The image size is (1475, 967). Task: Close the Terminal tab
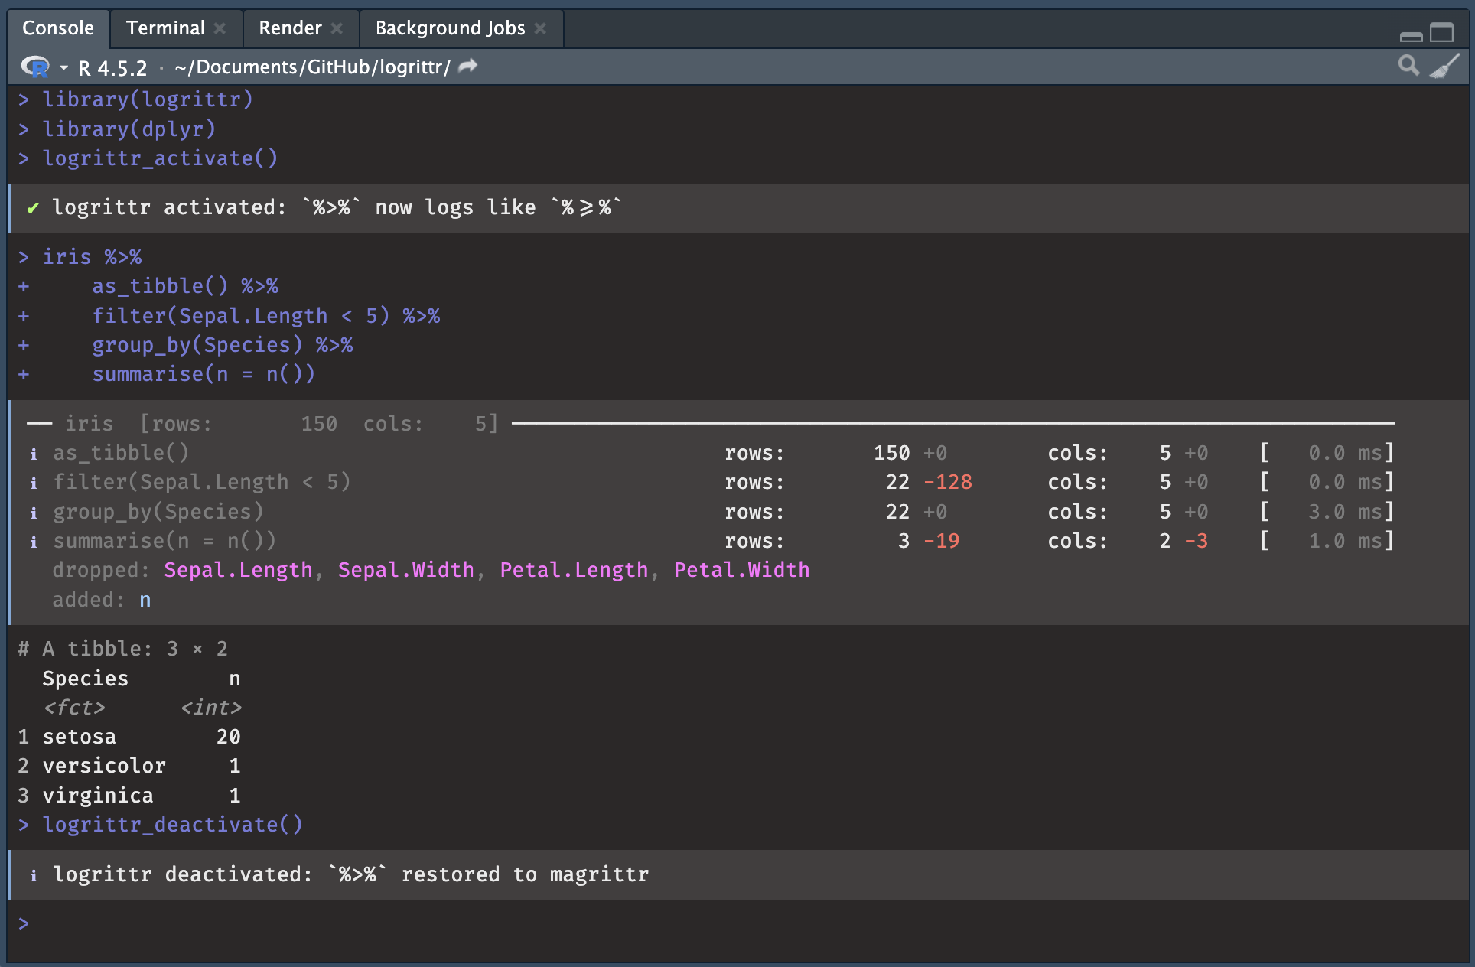(220, 28)
